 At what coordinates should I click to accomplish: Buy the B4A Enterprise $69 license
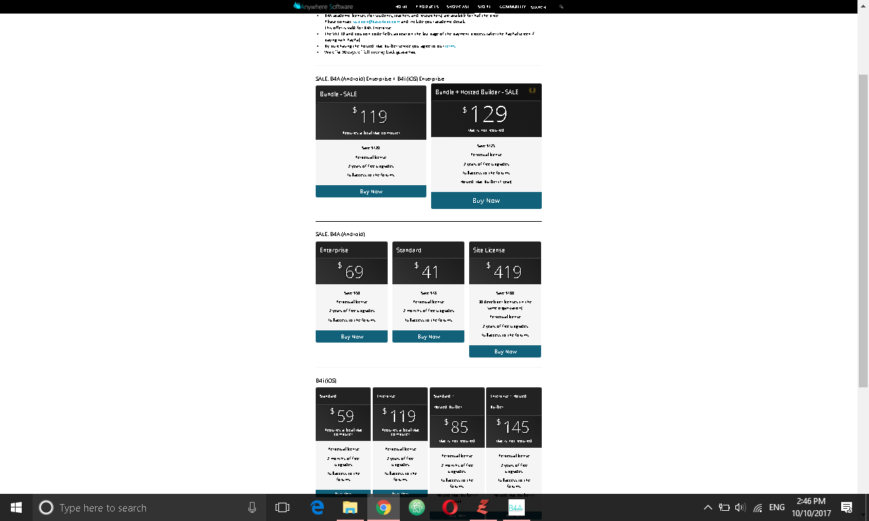(x=352, y=336)
